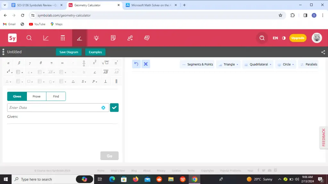The height and width of the screenshot is (184, 328).
Task: Toggle dark mode with the contrast icon
Action: 283,38
